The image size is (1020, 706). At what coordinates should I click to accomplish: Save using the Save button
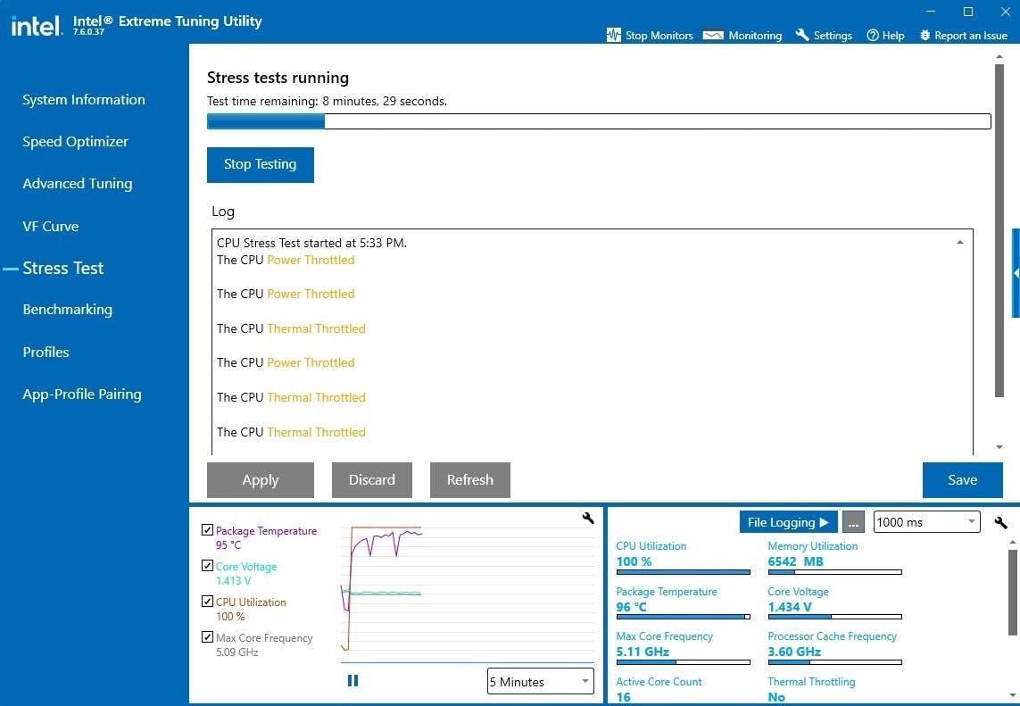(x=963, y=480)
